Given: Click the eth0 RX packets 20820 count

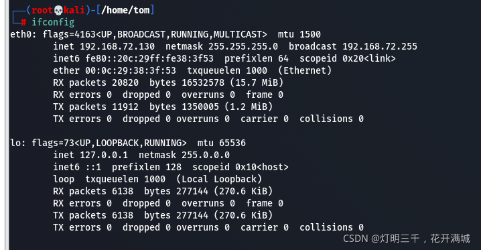Looking at the screenshot, I should click(x=125, y=82).
